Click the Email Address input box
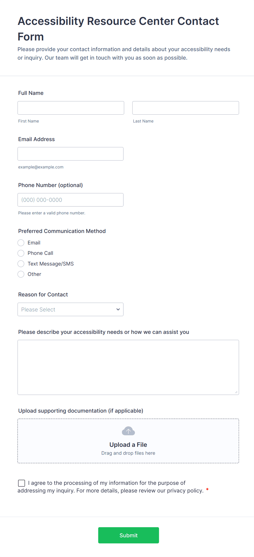Viewport: 254px width, 557px height. [x=70, y=154]
